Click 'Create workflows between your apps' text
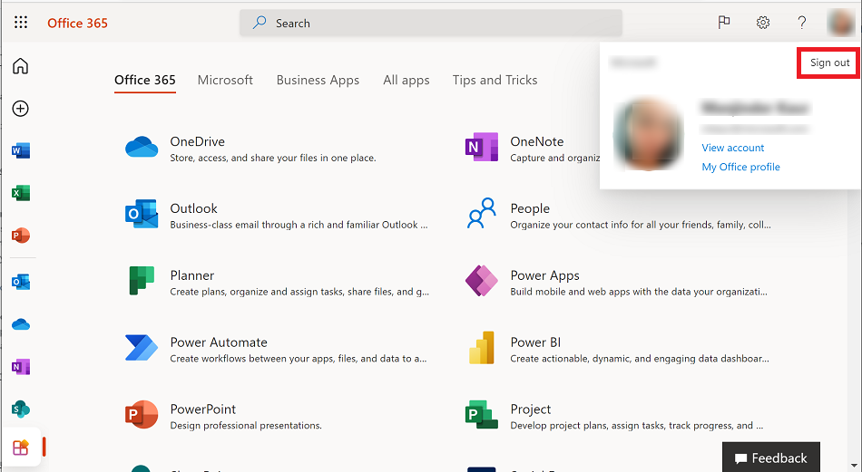 pyautogui.click(x=299, y=359)
